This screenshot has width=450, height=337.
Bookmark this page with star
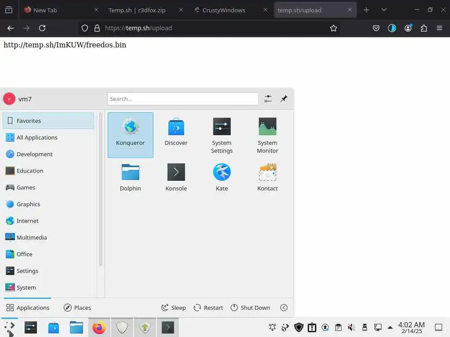333,28
